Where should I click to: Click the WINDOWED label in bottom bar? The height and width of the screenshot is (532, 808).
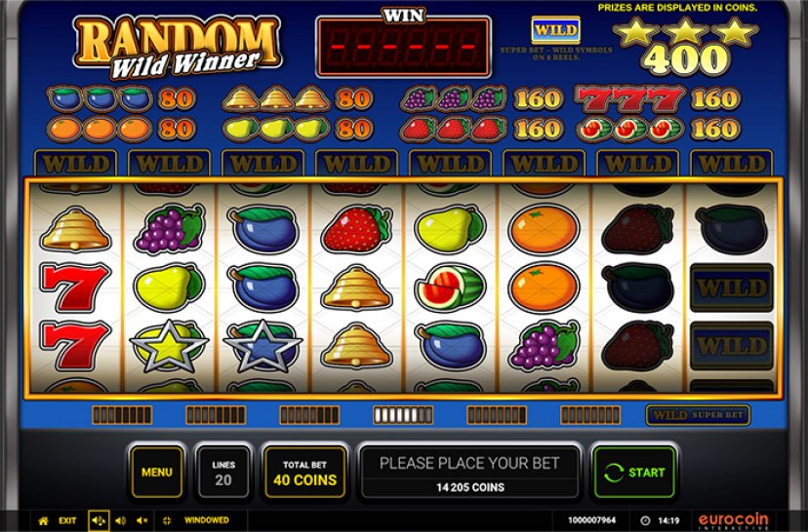[207, 520]
